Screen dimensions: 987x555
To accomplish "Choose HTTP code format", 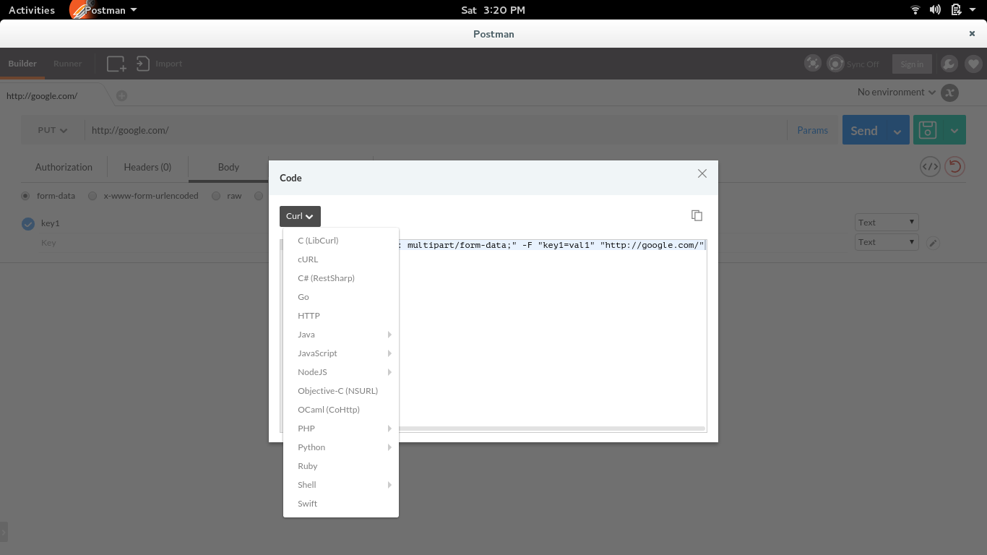I will pos(341,316).
